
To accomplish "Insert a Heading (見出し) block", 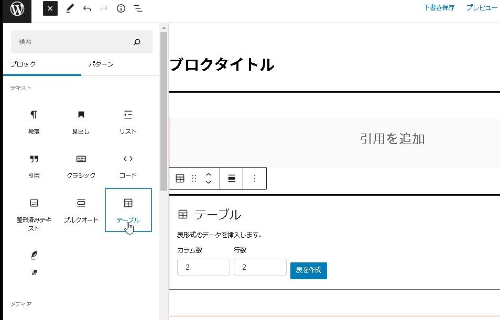I will point(81,122).
